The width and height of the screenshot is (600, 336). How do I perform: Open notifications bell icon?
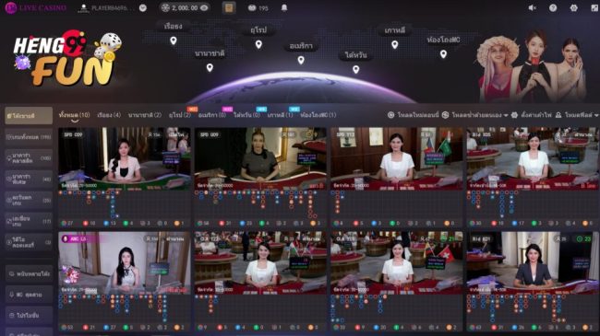(284, 7)
